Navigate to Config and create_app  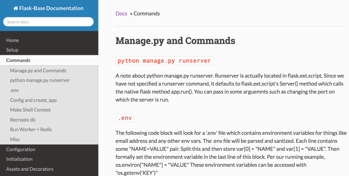[33, 100]
